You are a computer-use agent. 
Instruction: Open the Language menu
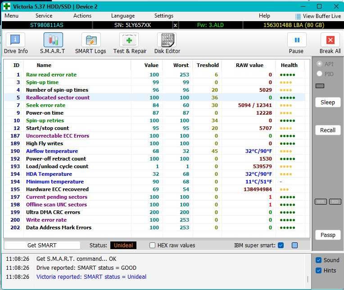pyautogui.click(x=123, y=16)
